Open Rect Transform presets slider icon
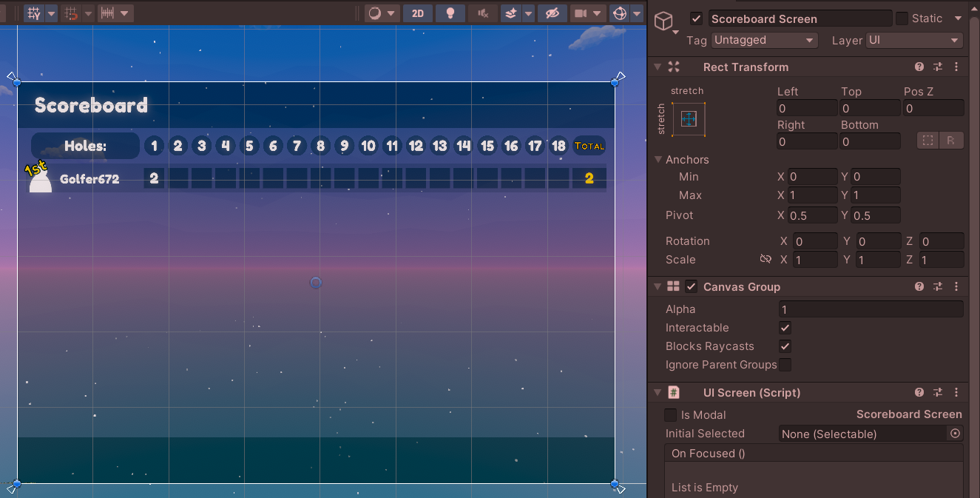Image resolution: width=980 pixels, height=498 pixels. 938,67
